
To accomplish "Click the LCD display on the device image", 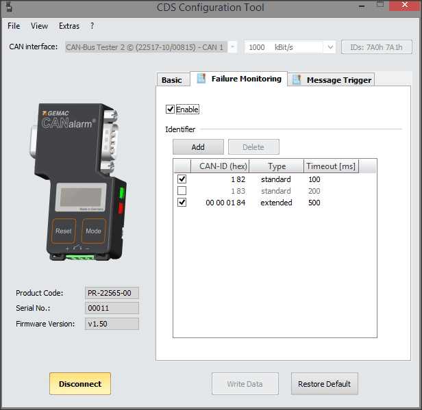I will pos(81,198).
